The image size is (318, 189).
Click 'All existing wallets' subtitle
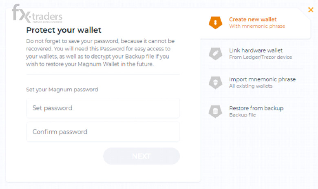pyautogui.click(x=251, y=86)
